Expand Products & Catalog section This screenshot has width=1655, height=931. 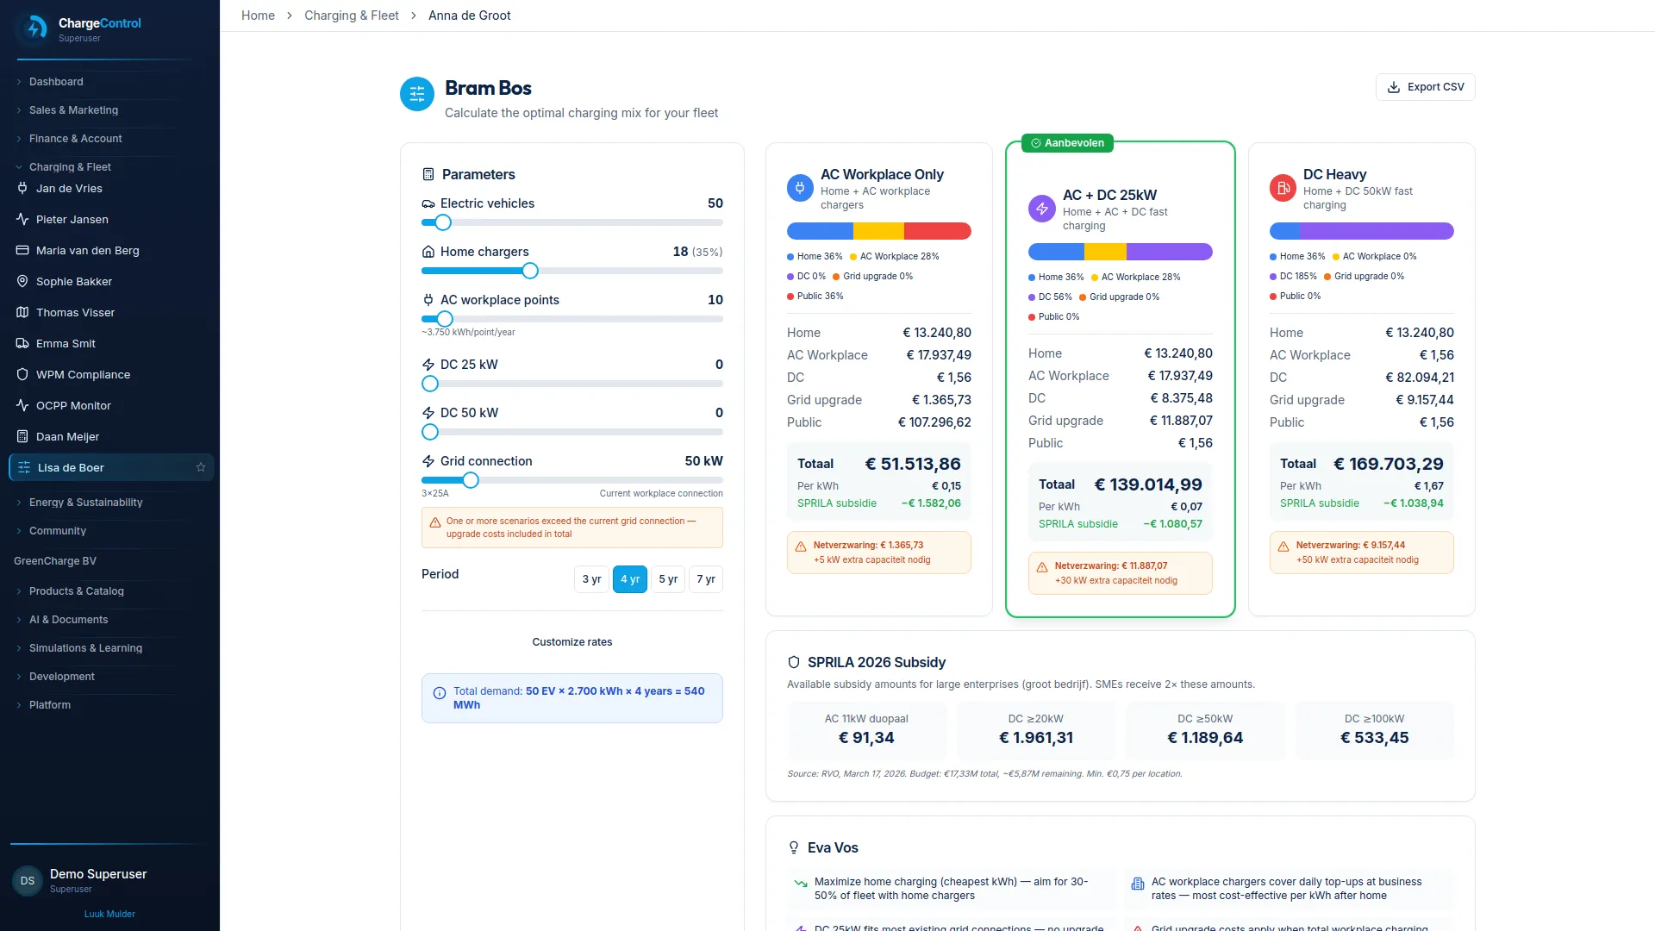pyautogui.click(x=76, y=591)
